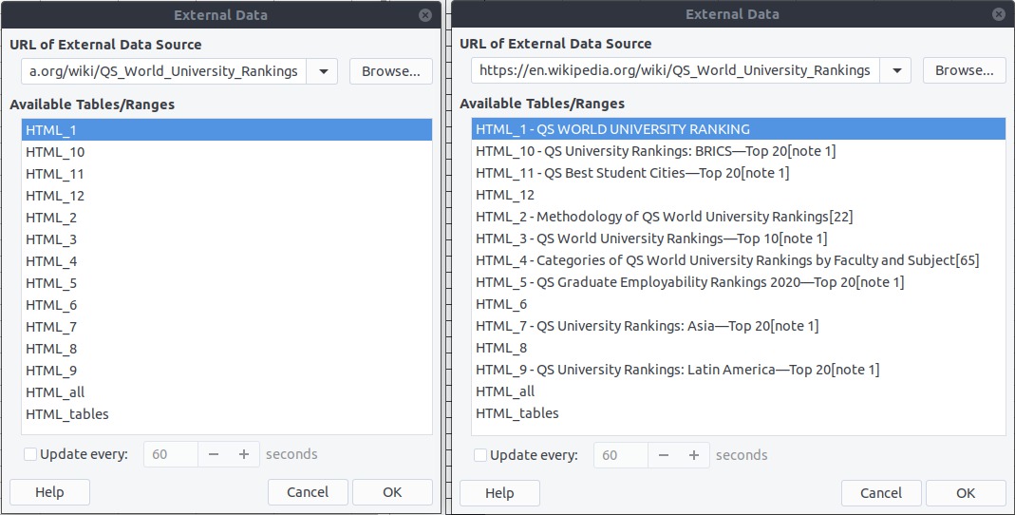Select HTML_2 - Methodology of QS World University Rankings
The width and height of the screenshot is (1015, 515).
click(739, 217)
